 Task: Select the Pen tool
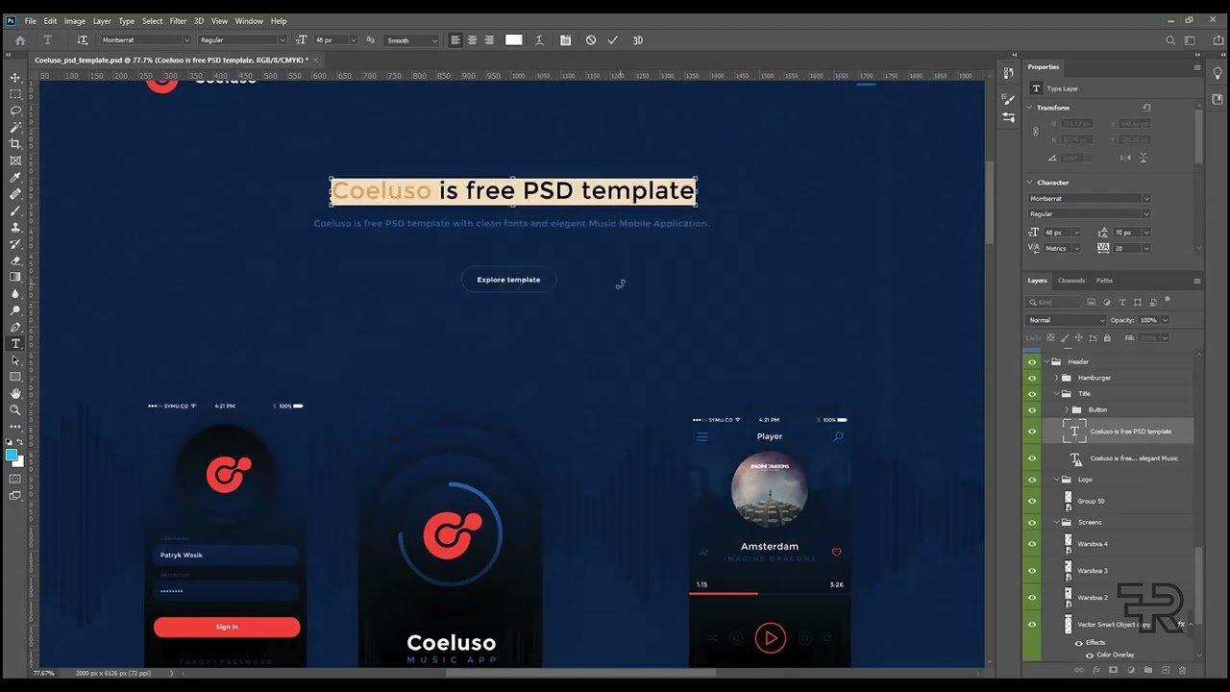[x=15, y=327]
